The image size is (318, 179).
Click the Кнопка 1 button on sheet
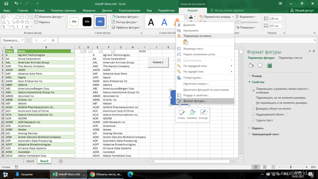pos(158,62)
